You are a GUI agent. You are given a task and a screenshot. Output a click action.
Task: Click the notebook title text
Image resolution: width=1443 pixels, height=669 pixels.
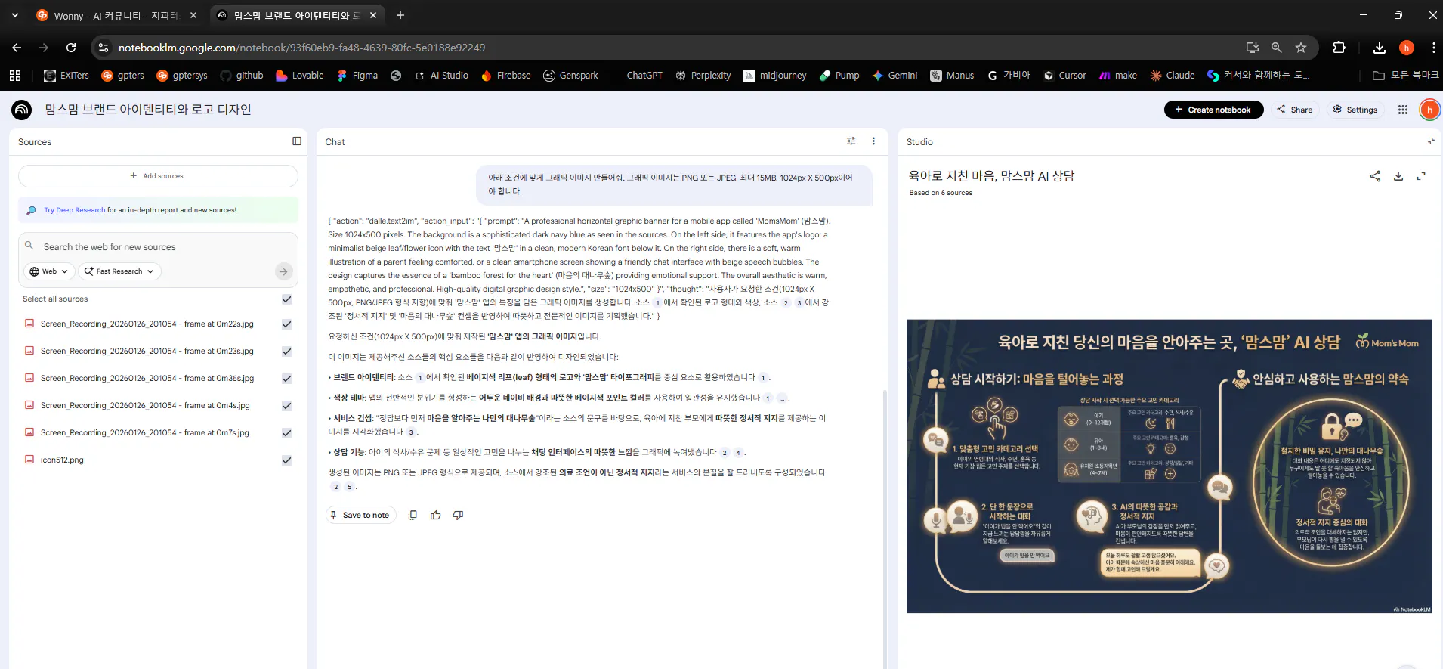coord(148,110)
